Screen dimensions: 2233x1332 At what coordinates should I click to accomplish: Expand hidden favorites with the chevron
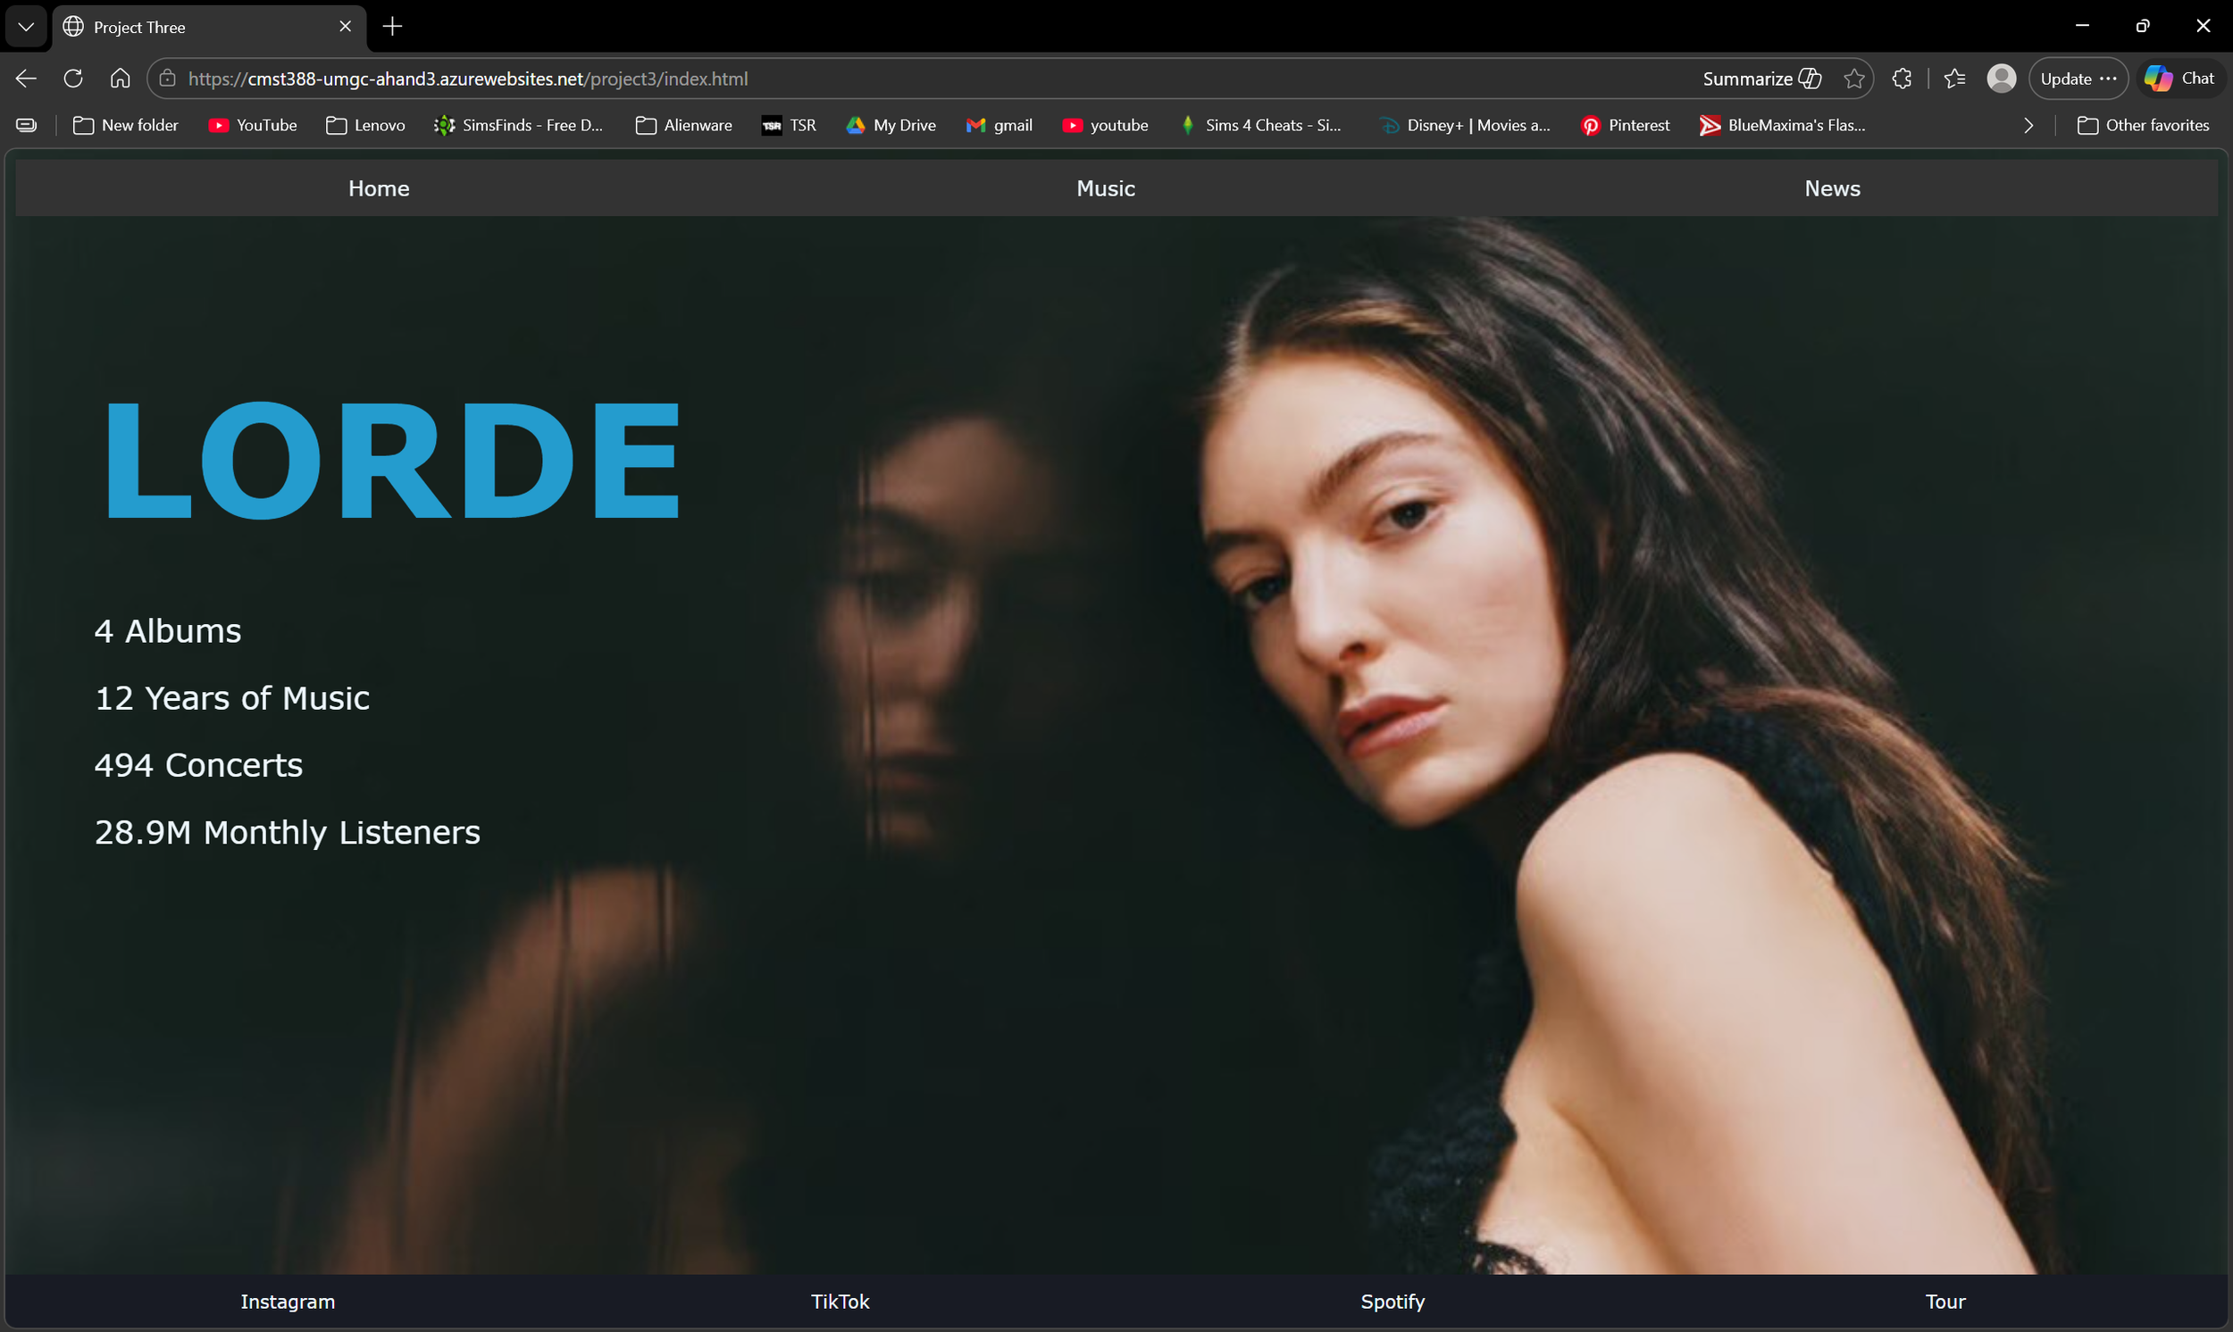point(2028,126)
